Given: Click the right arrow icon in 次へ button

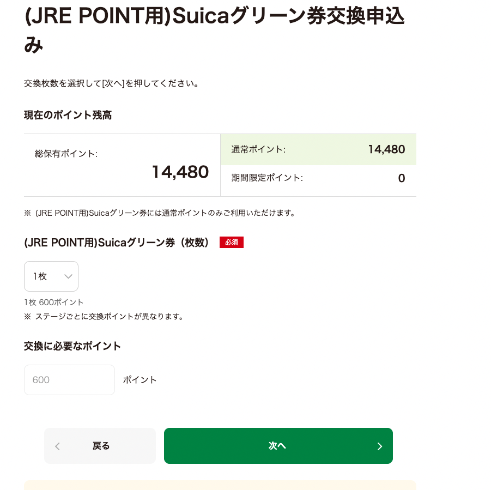Looking at the screenshot, I should click(x=379, y=446).
